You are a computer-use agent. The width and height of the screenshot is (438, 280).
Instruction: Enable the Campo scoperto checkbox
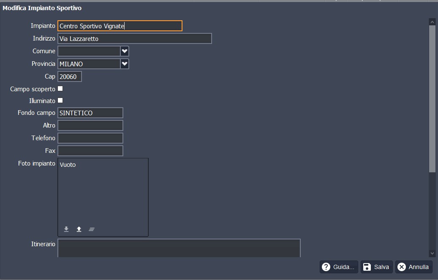point(60,89)
